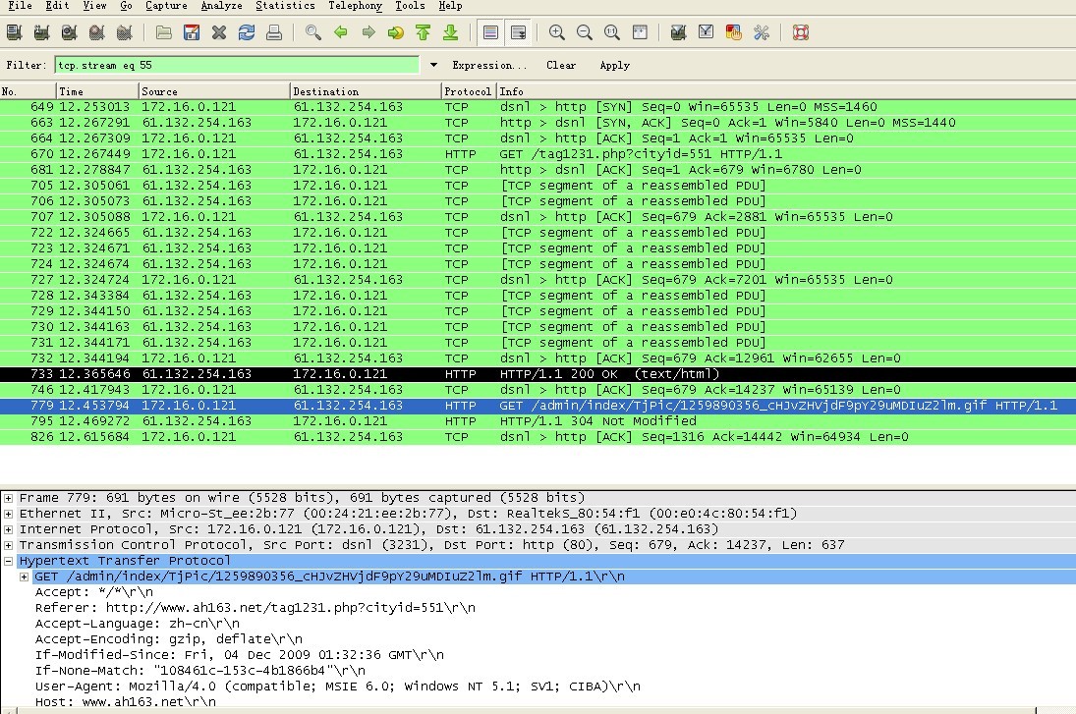Screen dimensions: 1076x714
Task: Click the Find packet magnifier icon
Action: [313, 32]
